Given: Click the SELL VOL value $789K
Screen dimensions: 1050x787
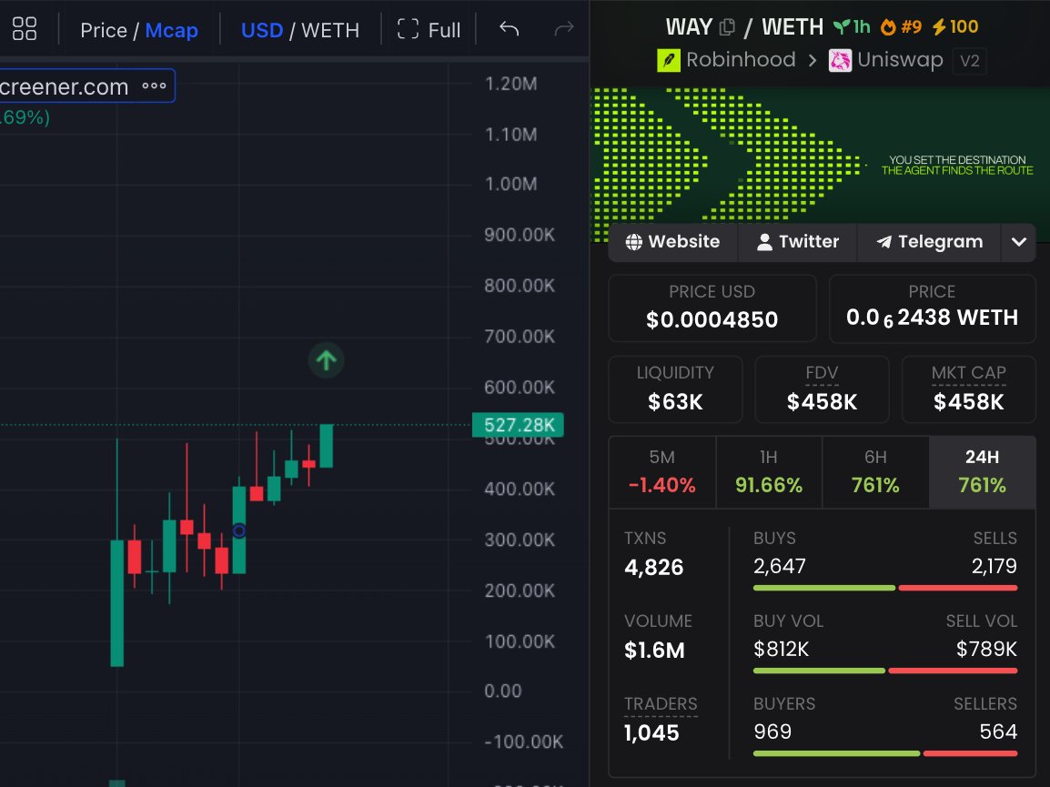Looking at the screenshot, I should pyautogui.click(x=986, y=649).
